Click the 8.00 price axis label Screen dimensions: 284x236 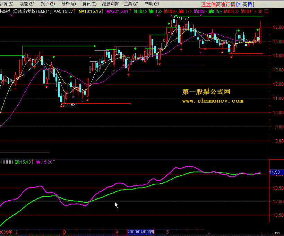[x=279, y=141]
